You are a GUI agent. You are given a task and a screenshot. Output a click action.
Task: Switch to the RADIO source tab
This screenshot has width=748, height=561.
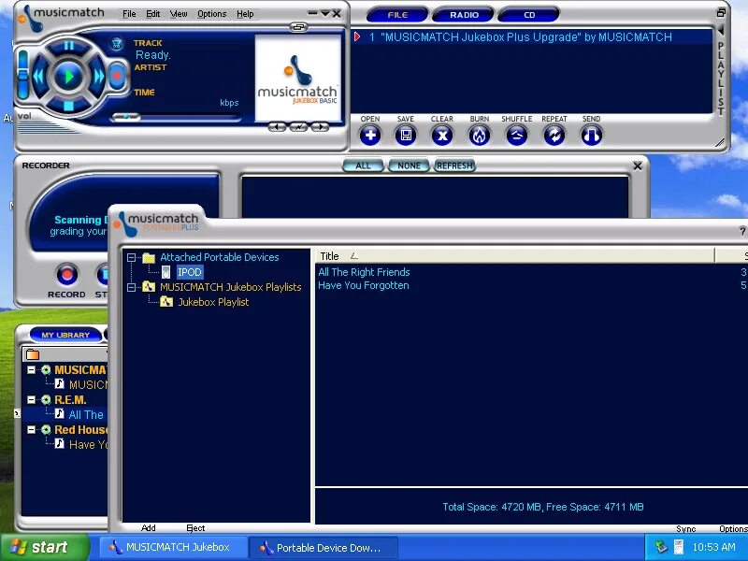[464, 15]
